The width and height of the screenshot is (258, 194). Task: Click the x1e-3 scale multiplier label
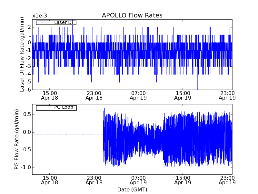pyautogui.click(x=39, y=16)
